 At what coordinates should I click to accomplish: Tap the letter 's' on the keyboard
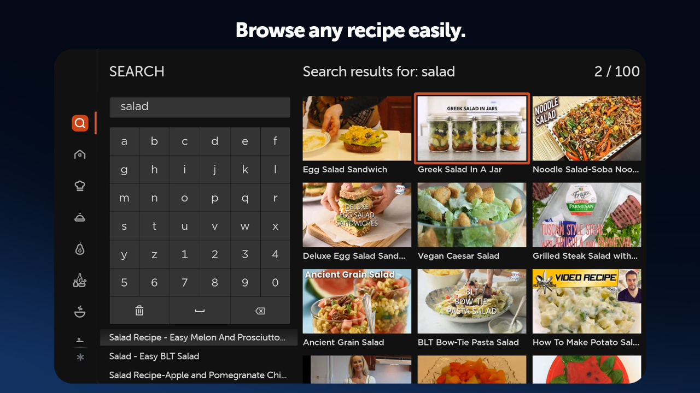point(124,225)
